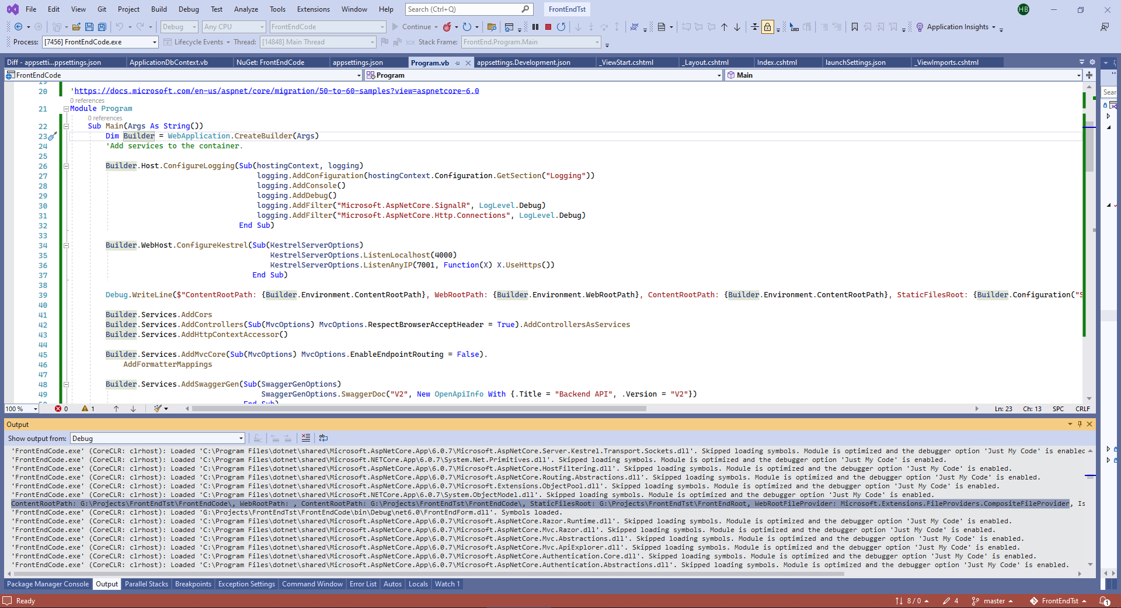The height and width of the screenshot is (608, 1121).
Task: Open the Microsoft docs migration link
Action: (x=276, y=91)
